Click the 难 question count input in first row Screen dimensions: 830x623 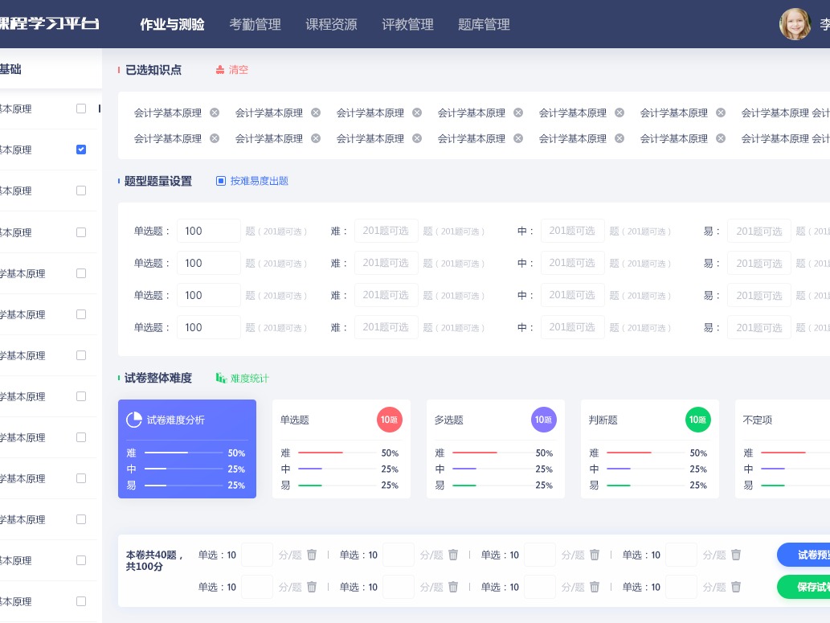[x=386, y=231]
